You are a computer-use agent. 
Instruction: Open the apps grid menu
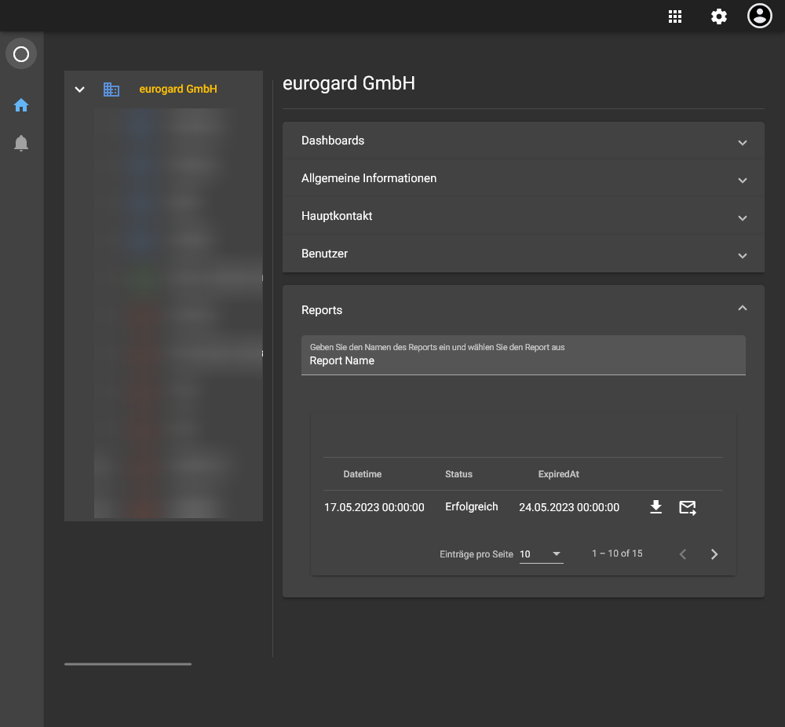674,16
